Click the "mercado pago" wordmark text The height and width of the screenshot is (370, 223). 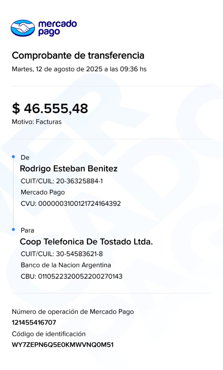[57, 28]
